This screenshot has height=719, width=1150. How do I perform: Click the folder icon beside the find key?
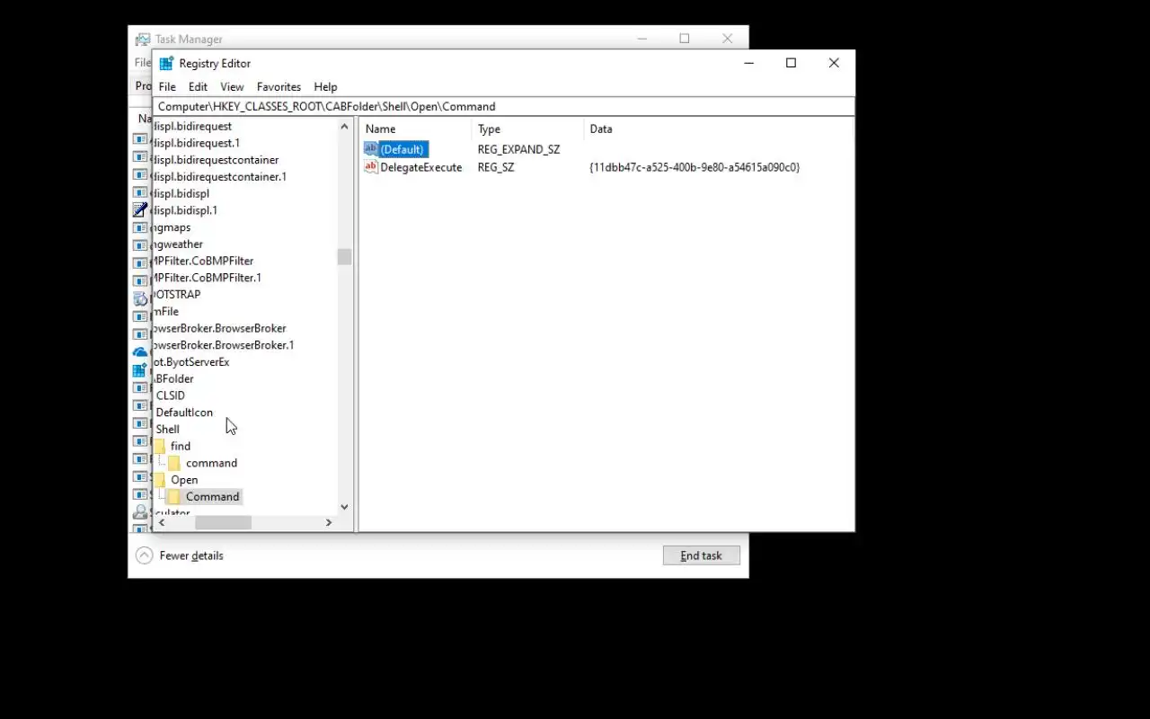pos(159,446)
